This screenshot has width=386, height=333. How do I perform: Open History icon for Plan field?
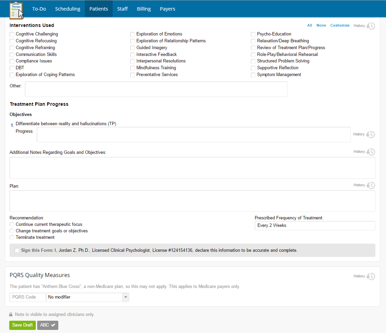pos(371,186)
